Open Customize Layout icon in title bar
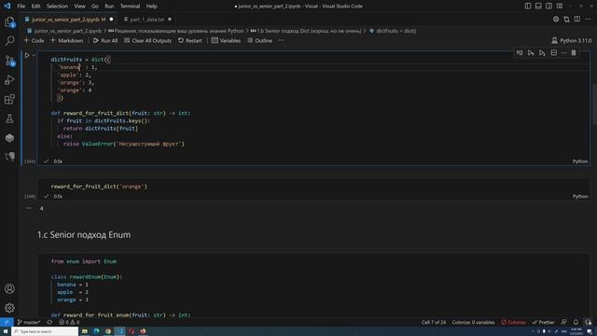597x336 pixels. (560, 7)
